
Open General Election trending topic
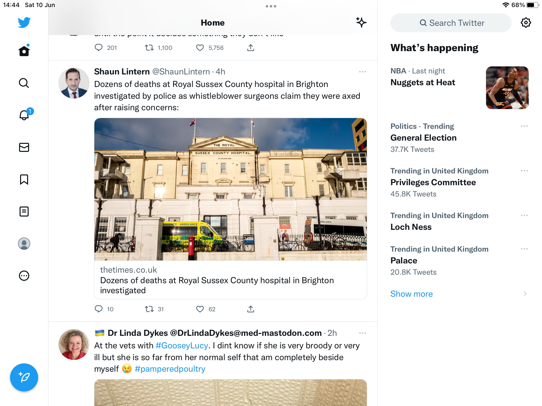(x=423, y=138)
